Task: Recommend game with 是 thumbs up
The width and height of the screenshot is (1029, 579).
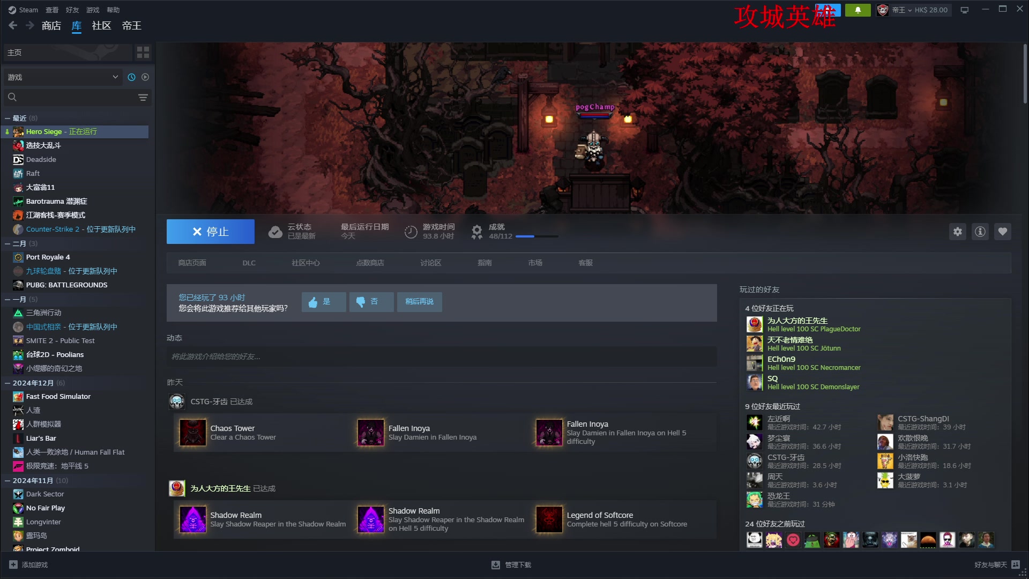Action: click(323, 302)
